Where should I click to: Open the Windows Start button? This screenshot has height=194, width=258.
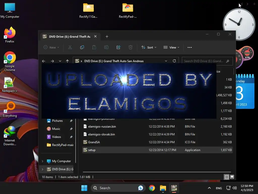84,188
